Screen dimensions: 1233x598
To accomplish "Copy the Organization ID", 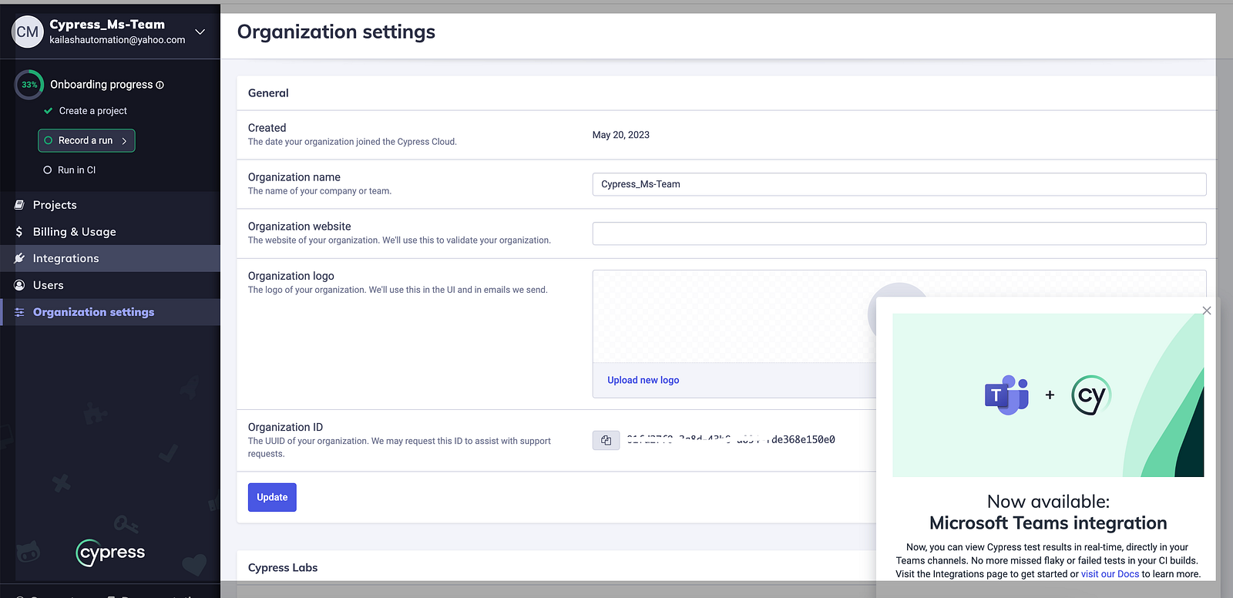I will pos(606,440).
